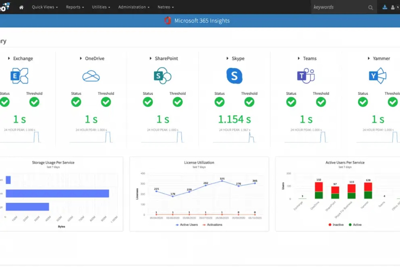Focus the keywords search field
The image size is (400, 267).
point(339,7)
